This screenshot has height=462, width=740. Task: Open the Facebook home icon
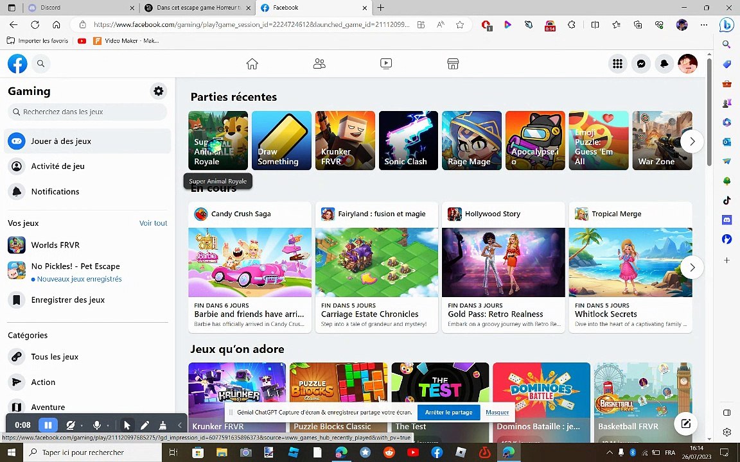252,64
